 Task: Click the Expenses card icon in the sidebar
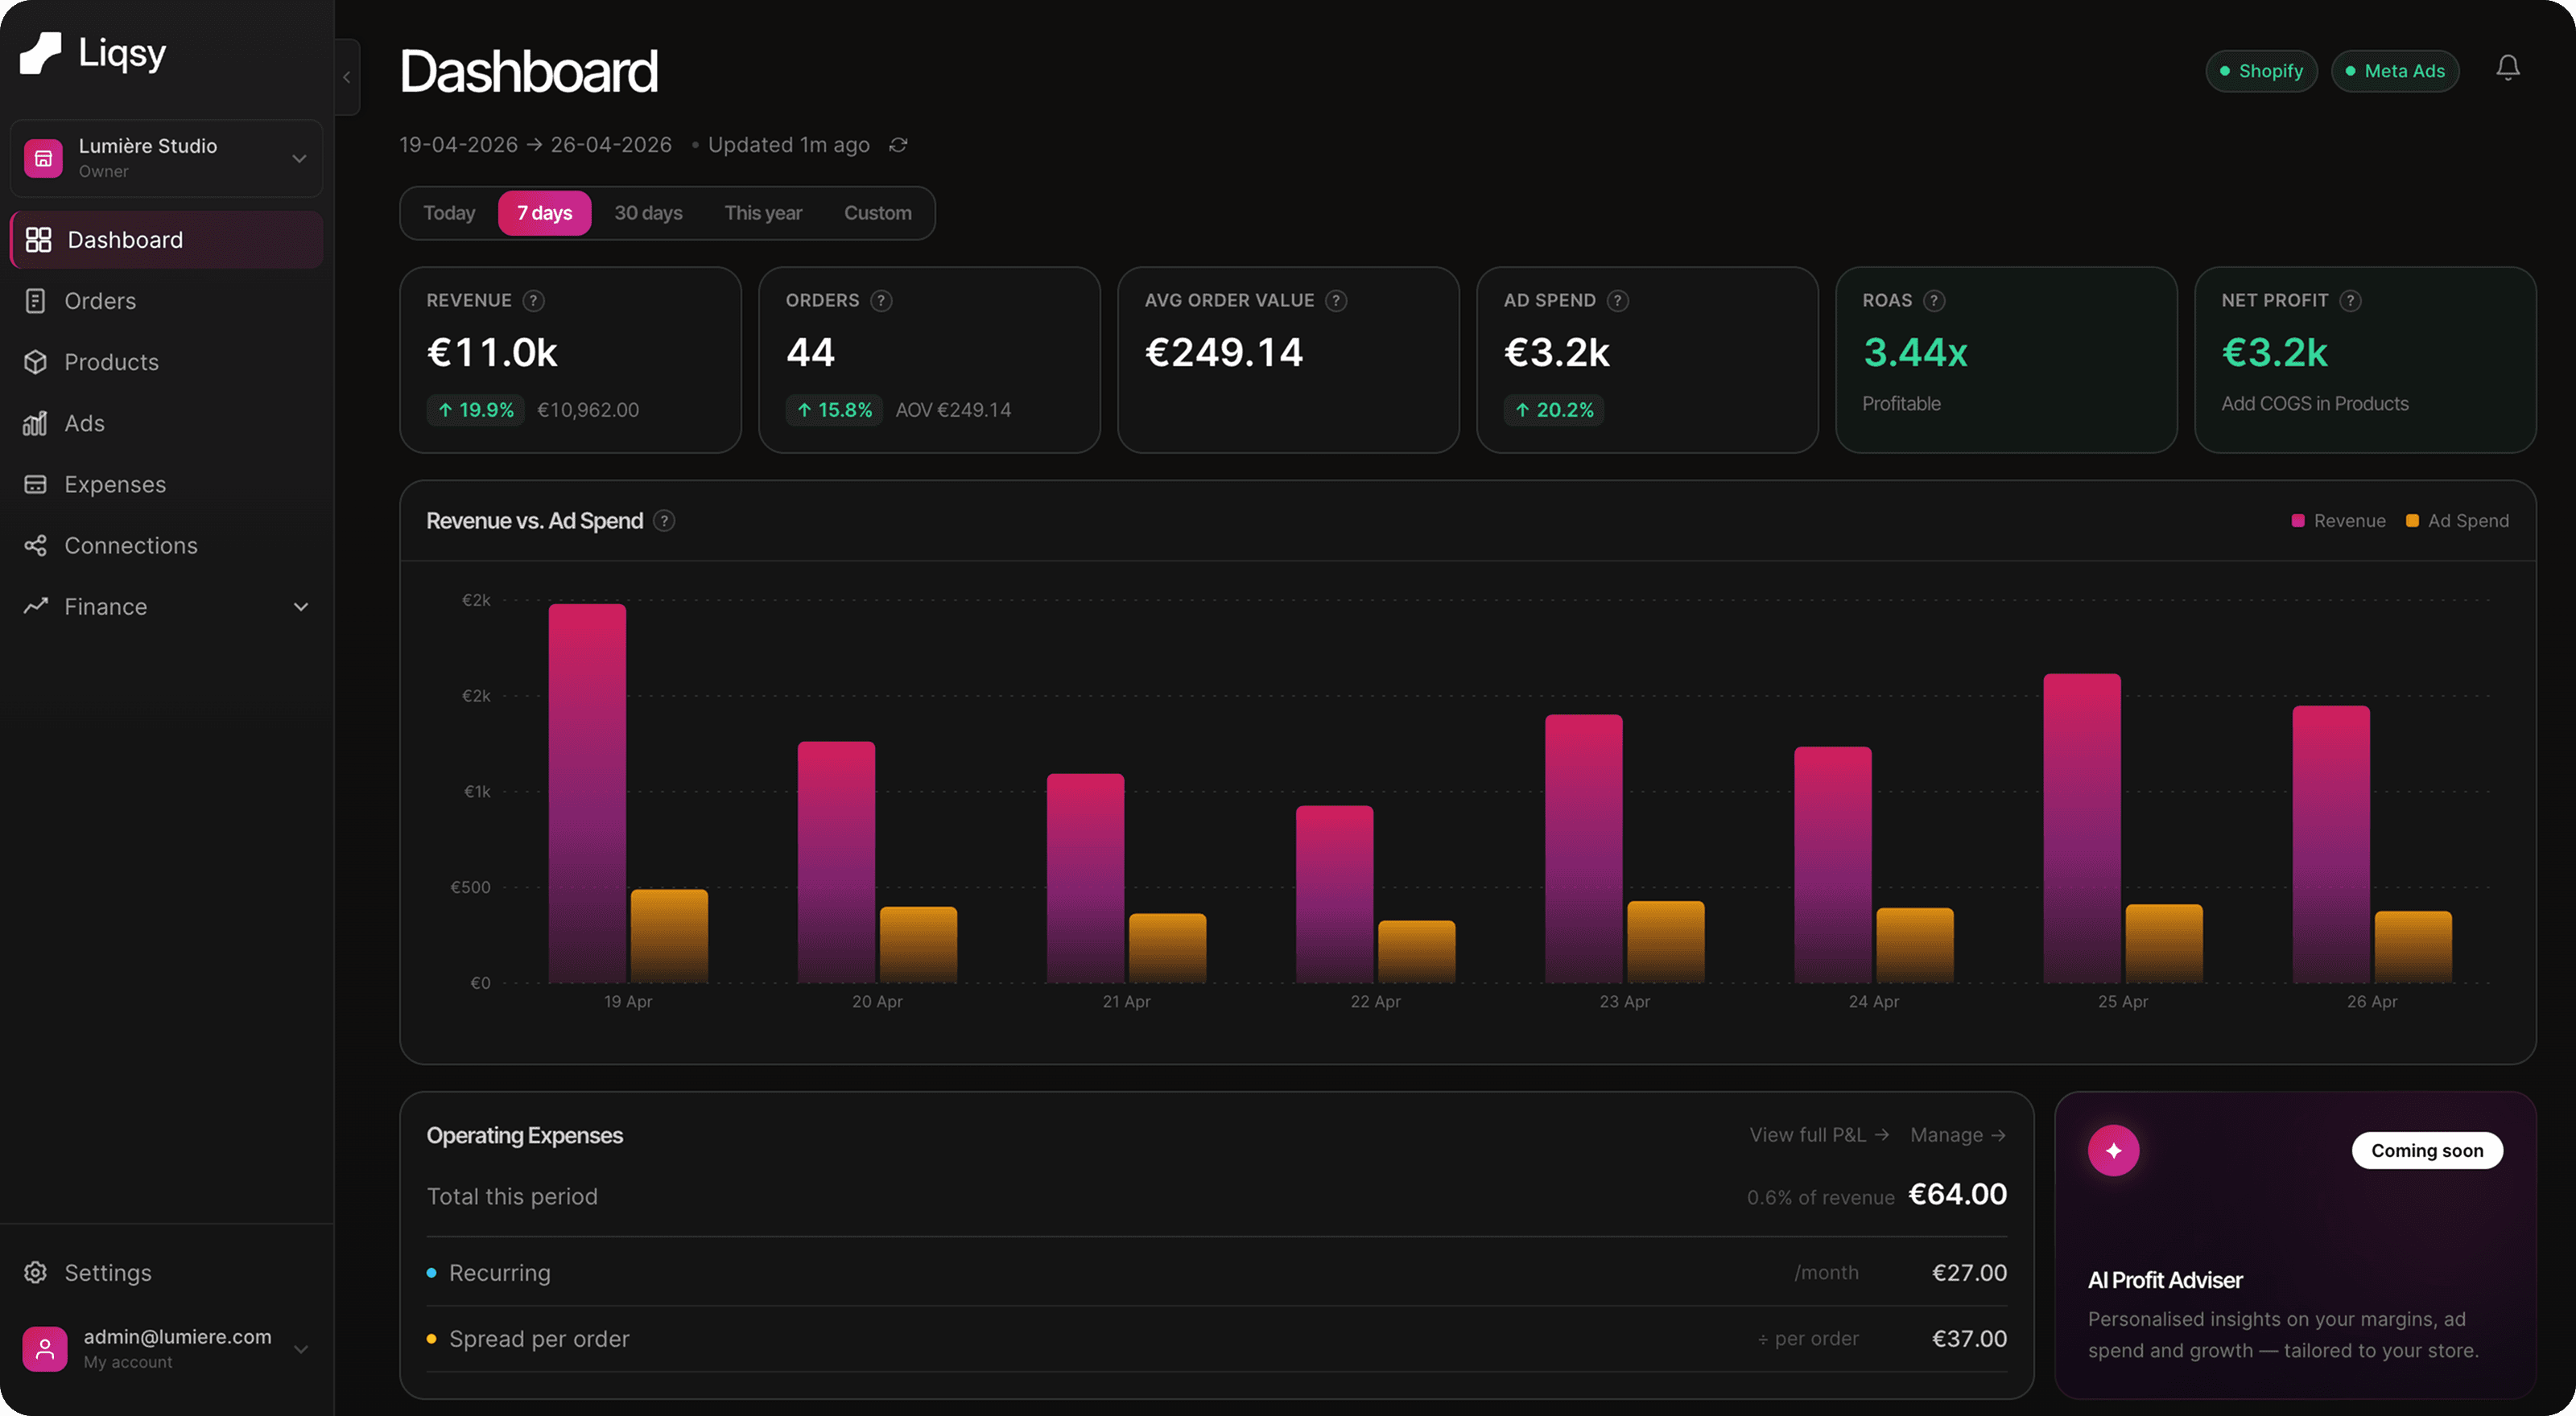coord(35,484)
